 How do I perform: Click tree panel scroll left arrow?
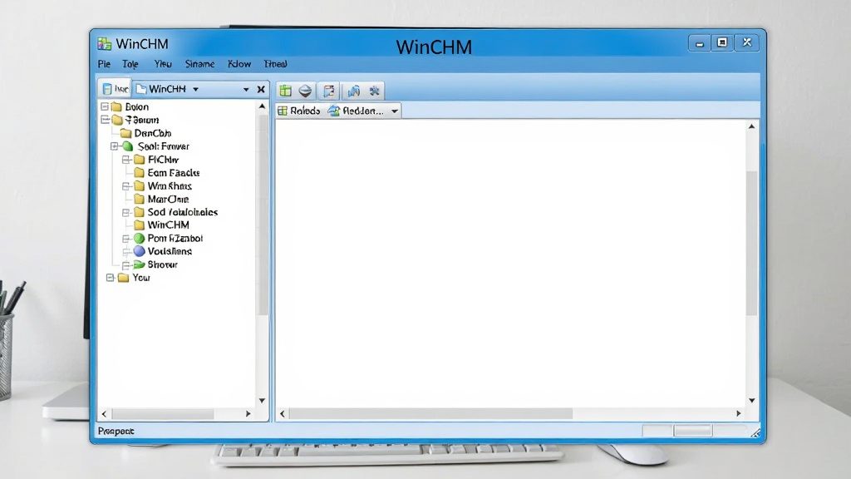(x=104, y=414)
